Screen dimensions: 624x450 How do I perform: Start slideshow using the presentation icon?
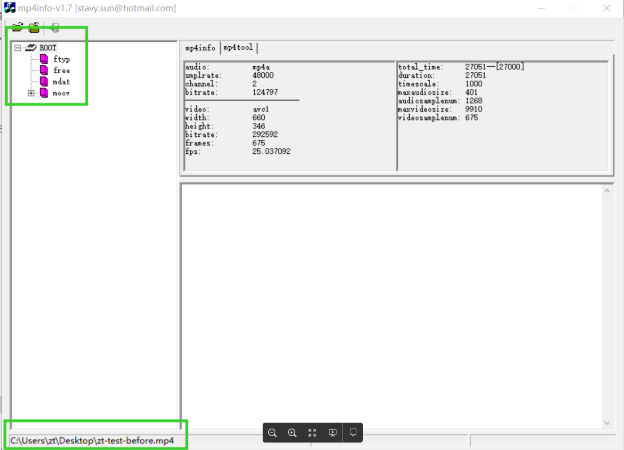[x=333, y=433]
